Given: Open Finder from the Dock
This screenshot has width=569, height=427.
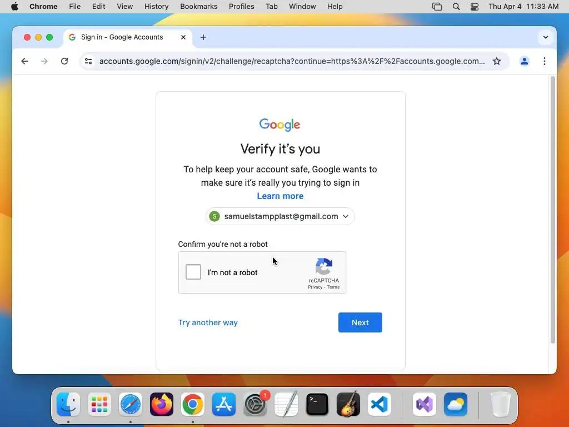Looking at the screenshot, I should tap(68, 404).
